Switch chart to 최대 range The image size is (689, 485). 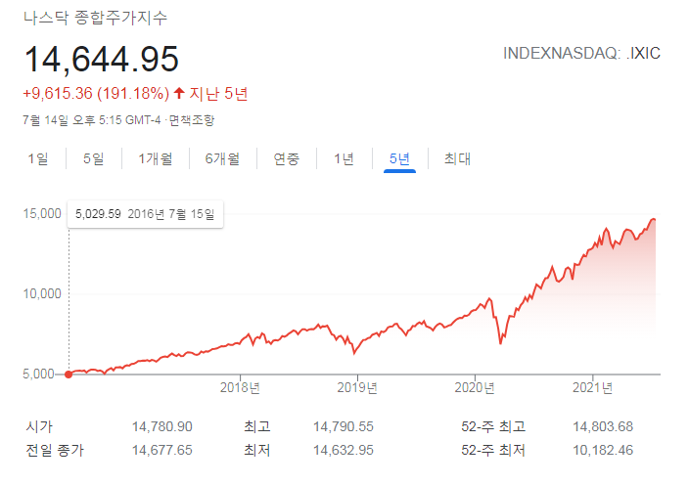coord(457,158)
